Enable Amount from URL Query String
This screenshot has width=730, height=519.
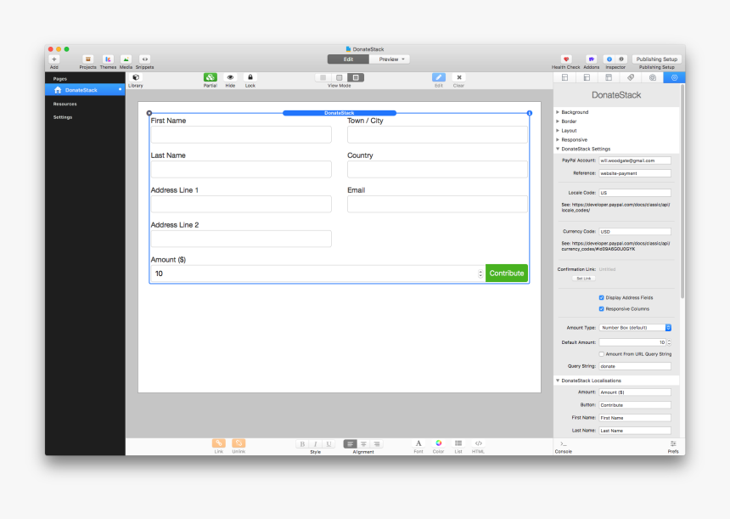[x=602, y=354]
